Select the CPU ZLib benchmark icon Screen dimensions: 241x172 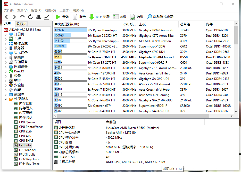click(15, 131)
